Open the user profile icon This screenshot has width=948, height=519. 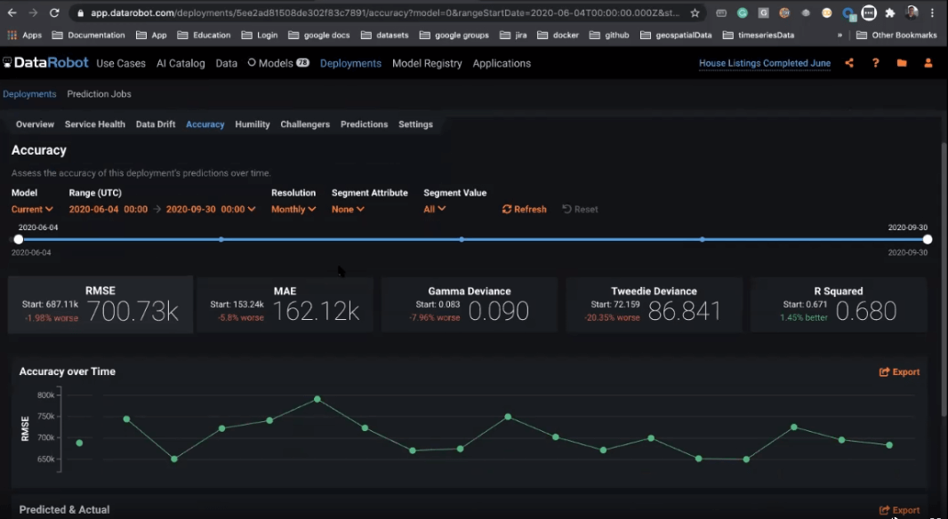point(928,63)
